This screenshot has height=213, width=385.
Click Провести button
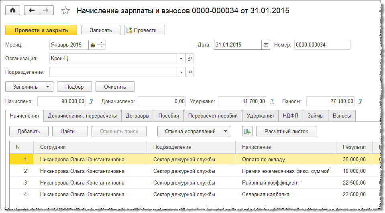pos(145,30)
